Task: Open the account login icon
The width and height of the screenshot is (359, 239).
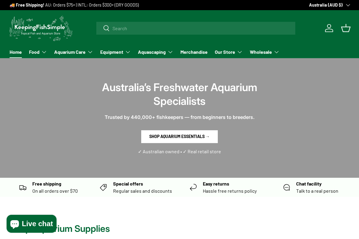Action: point(329,28)
